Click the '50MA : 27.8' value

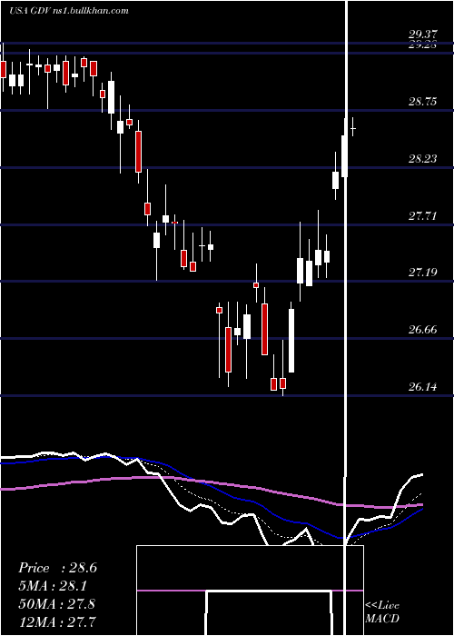[56, 603]
